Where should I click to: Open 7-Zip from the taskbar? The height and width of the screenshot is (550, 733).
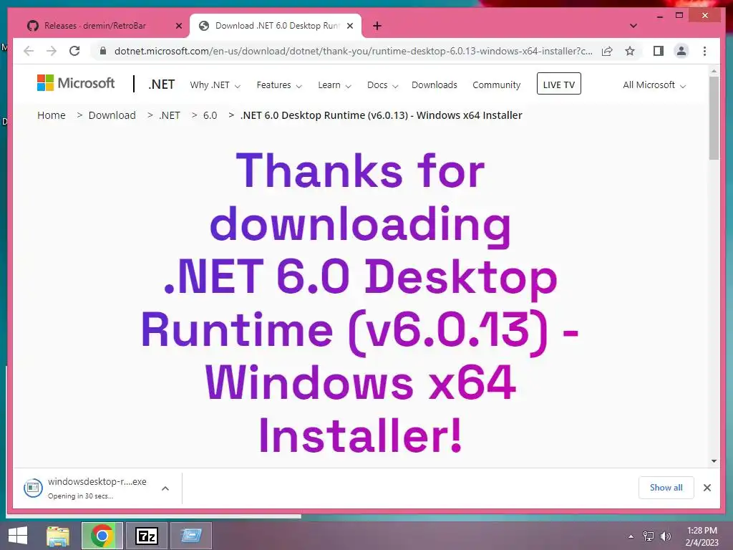[146, 536]
